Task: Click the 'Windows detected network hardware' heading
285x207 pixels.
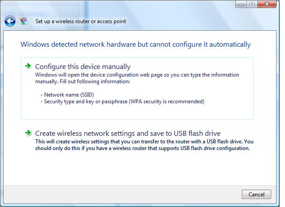Action: pyautogui.click(x=135, y=45)
